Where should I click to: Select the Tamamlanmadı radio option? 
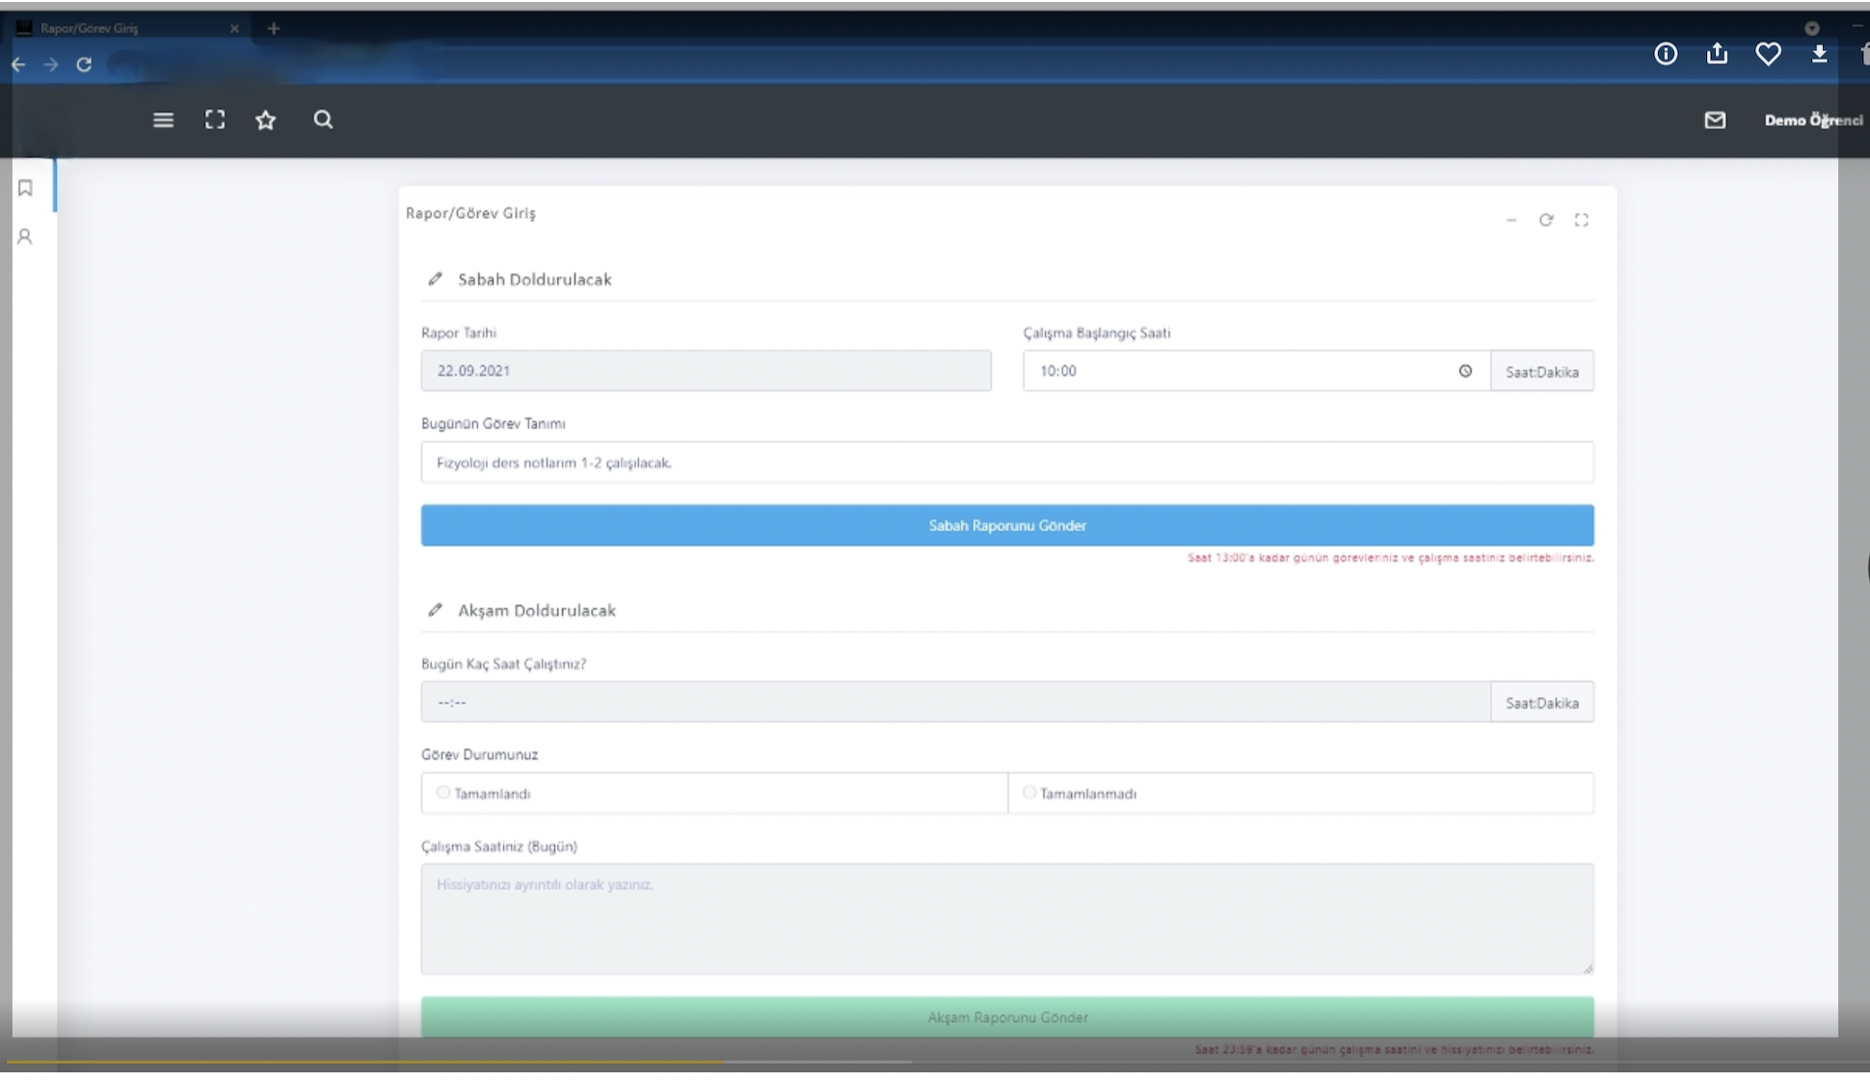click(1029, 793)
